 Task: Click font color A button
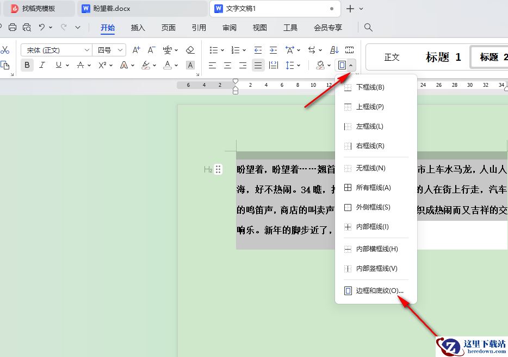click(x=168, y=65)
